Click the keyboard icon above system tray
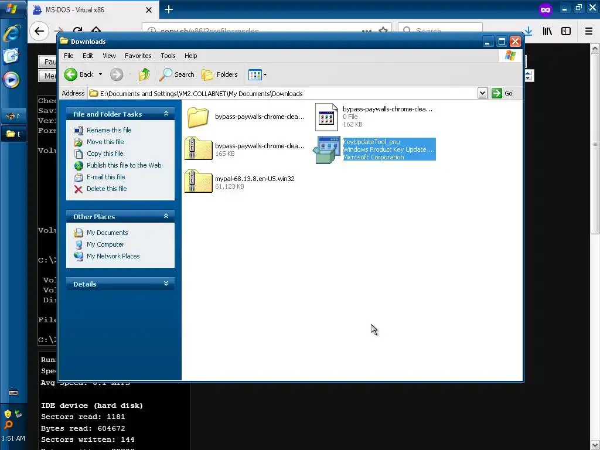Image resolution: width=600 pixels, height=450 pixels. click(13, 392)
